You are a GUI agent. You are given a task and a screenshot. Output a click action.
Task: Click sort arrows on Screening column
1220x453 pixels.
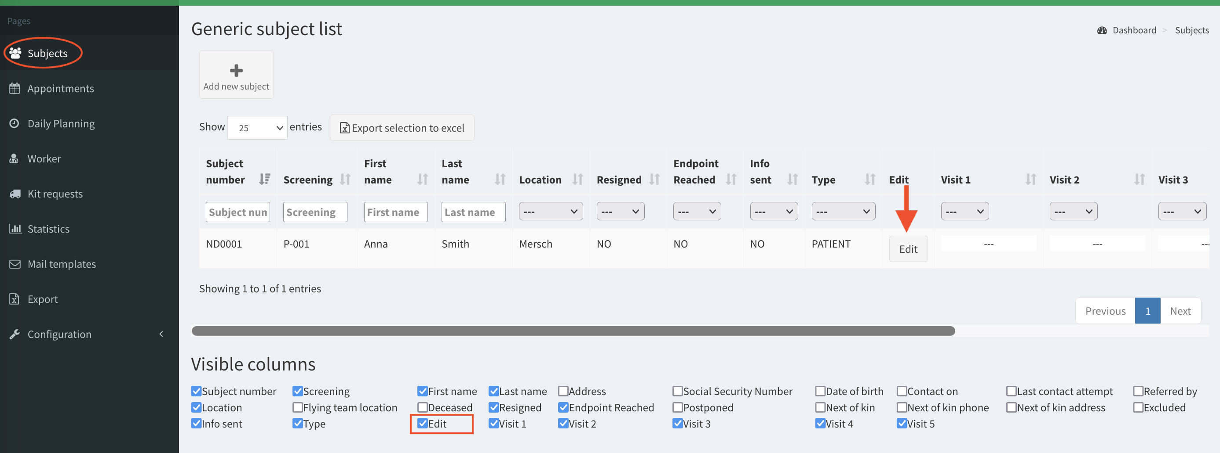click(x=345, y=179)
